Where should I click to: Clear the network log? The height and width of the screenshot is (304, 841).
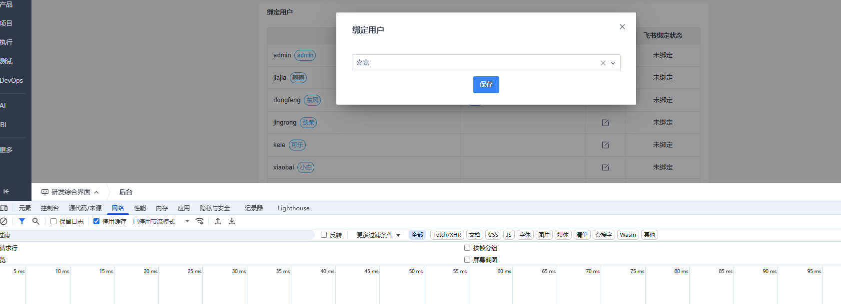tap(3, 221)
